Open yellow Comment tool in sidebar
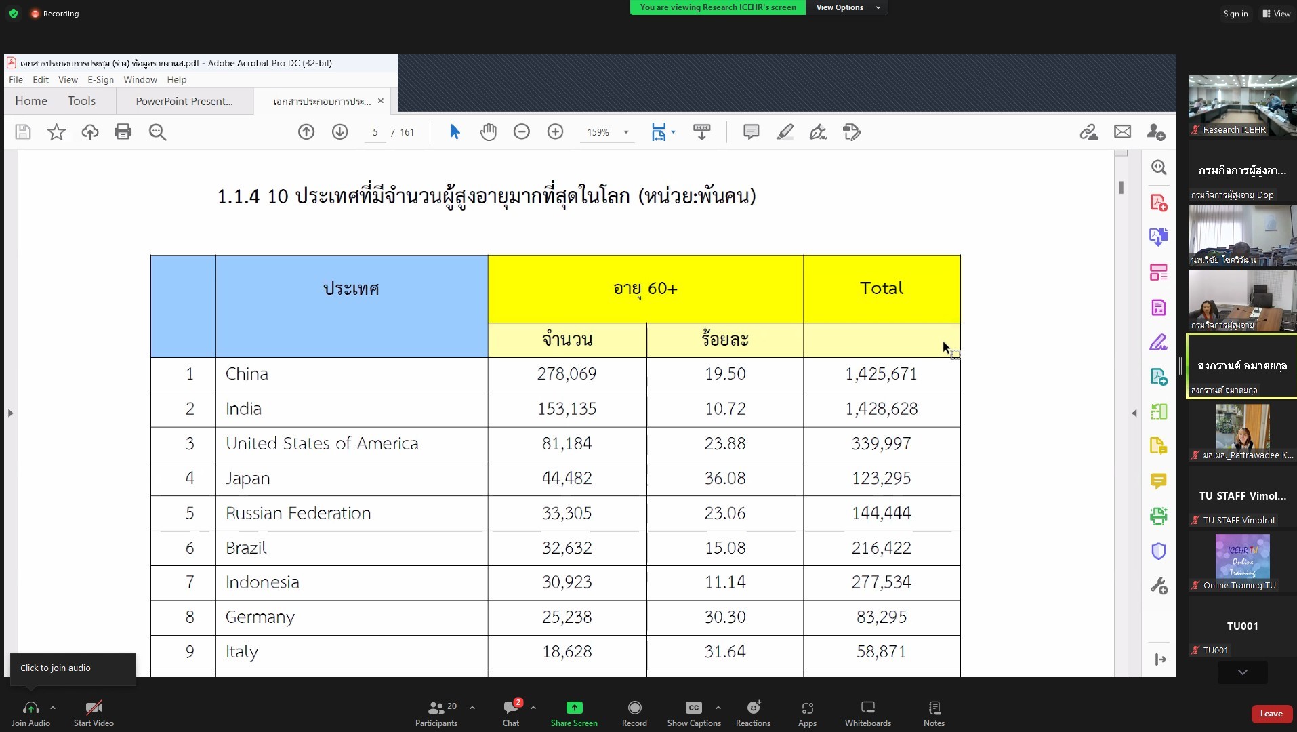The width and height of the screenshot is (1297, 732). point(1159,481)
